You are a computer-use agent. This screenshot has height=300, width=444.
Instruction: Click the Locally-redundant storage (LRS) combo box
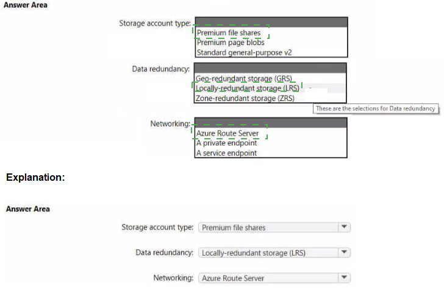[x=274, y=253]
